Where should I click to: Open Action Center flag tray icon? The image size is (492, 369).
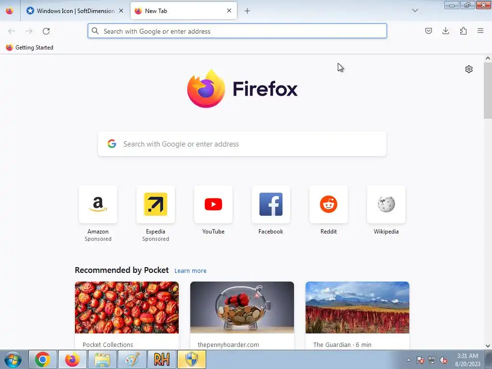pyautogui.click(x=420, y=360)
